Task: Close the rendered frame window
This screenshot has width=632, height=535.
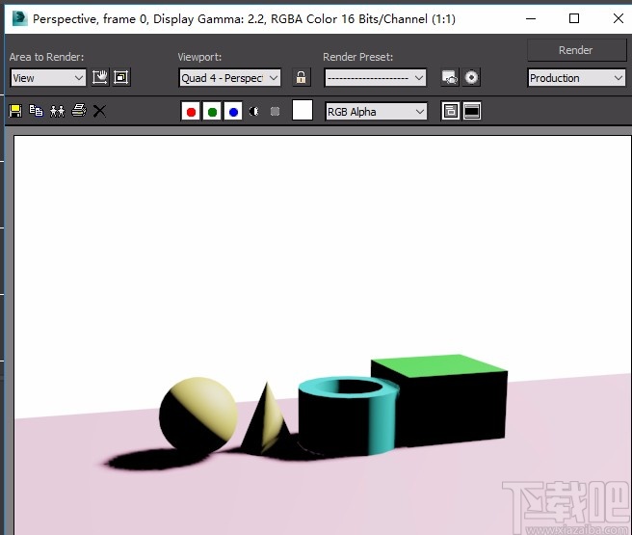Action: (619, 18)
